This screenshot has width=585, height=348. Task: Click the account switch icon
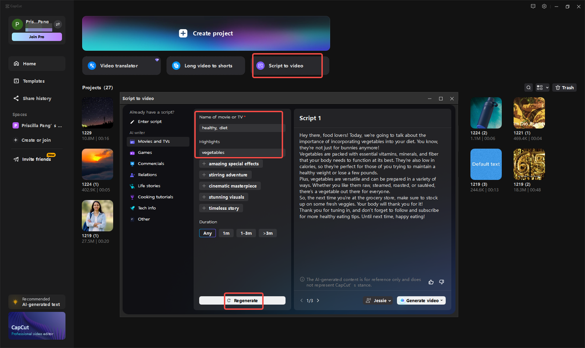58,24
